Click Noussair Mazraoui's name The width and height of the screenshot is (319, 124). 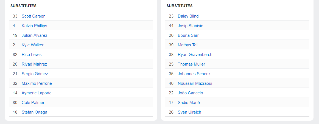[x=195, y=83]
